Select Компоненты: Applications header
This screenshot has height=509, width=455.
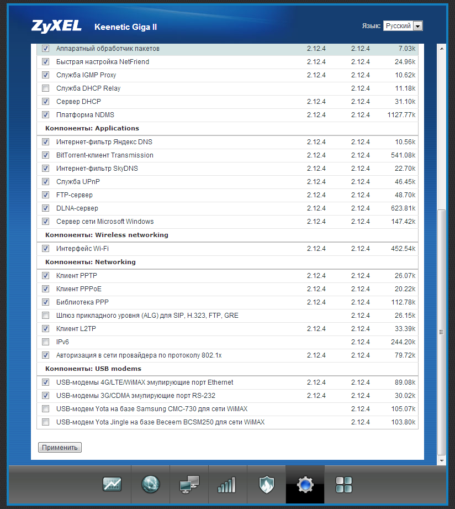click(92, 128)
